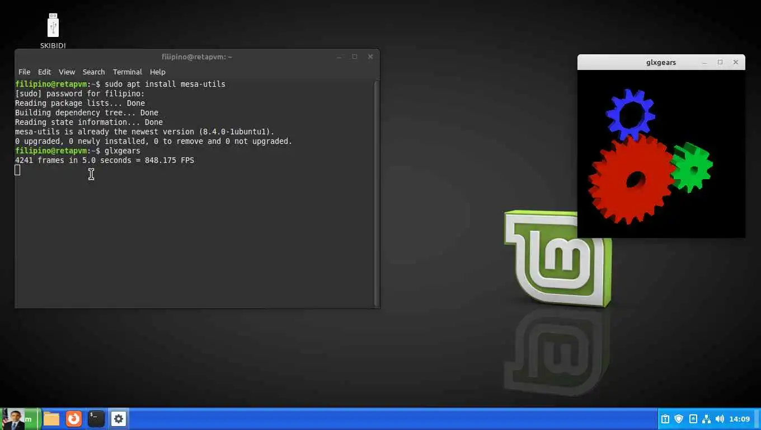Screen dimensions: 761x430
Task: Click the 14:09 clock in the taskbar
Action: pos(740,419)
